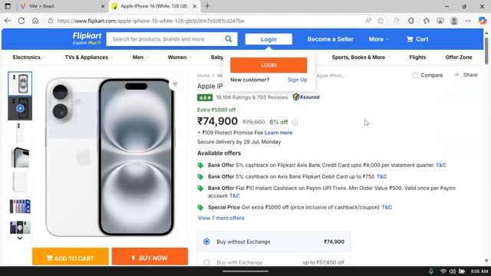Open the shopping Cart icon

point(410,39)
